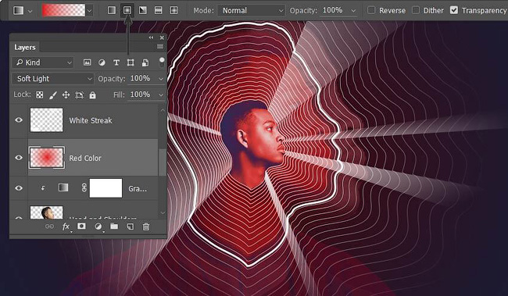Open the Layers panel menu icon
This screenshot has height=296, width=508.
[x=160, y=47]
